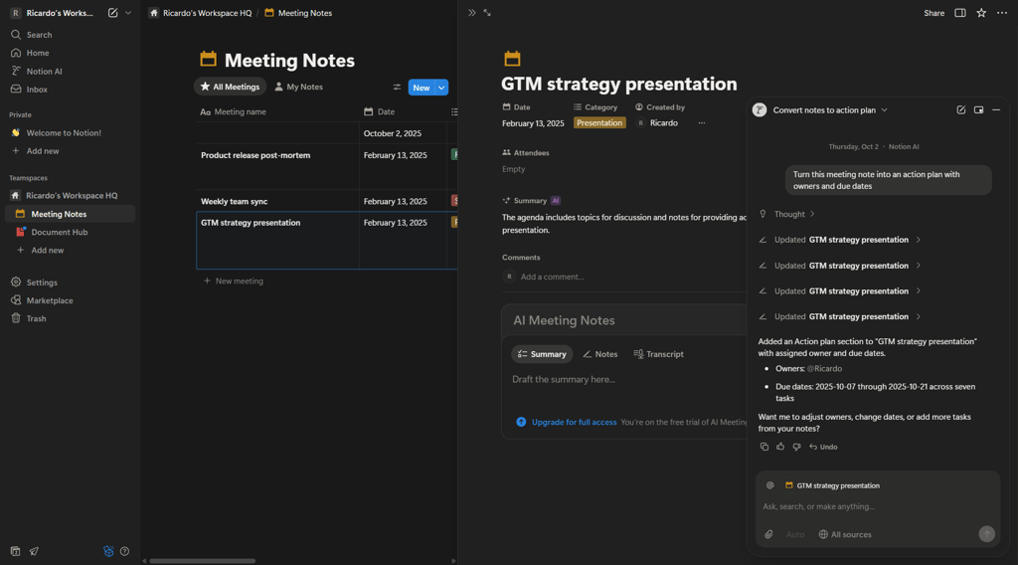
Task: Expand first Updated GTM strategy presentation entry
Action: pyautogui.click(x=840, y=240)
